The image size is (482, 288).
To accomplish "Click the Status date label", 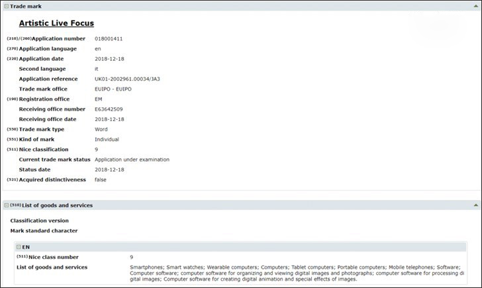I will click(x=34, y=169).
